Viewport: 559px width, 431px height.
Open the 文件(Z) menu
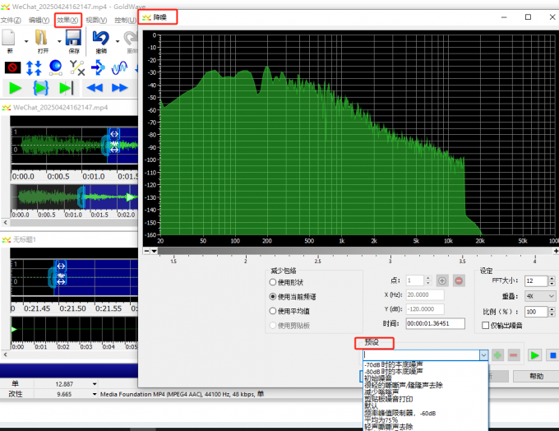pos(11,21)
